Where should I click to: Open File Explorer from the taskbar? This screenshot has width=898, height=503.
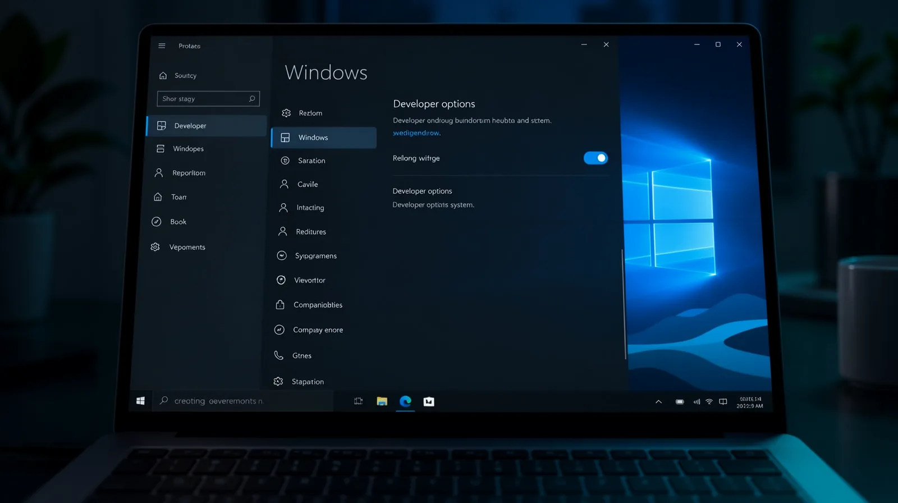point(382,401)
